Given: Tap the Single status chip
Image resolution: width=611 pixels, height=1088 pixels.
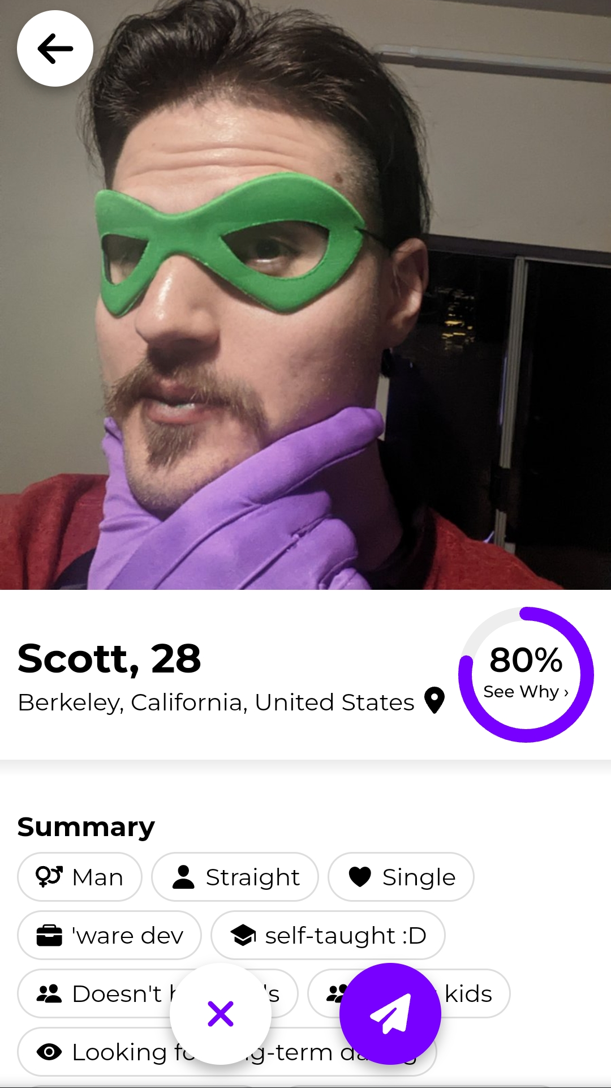Looking at the screenshot, I should (401, 877).
